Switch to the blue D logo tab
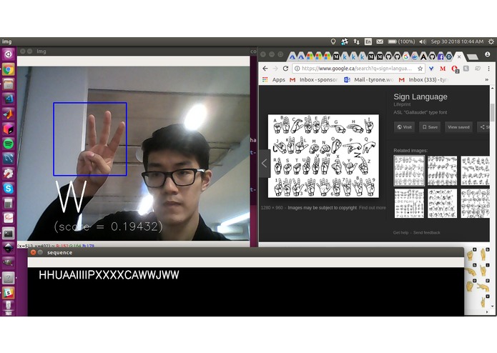The image size is (497, 353). [x=449, y=57]
